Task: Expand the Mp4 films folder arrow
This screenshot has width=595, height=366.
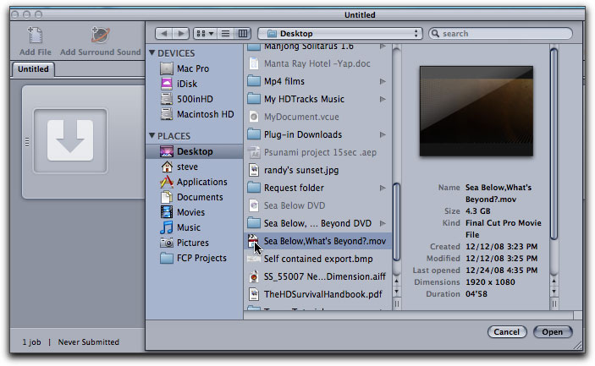Action: [x=383, y=81]
